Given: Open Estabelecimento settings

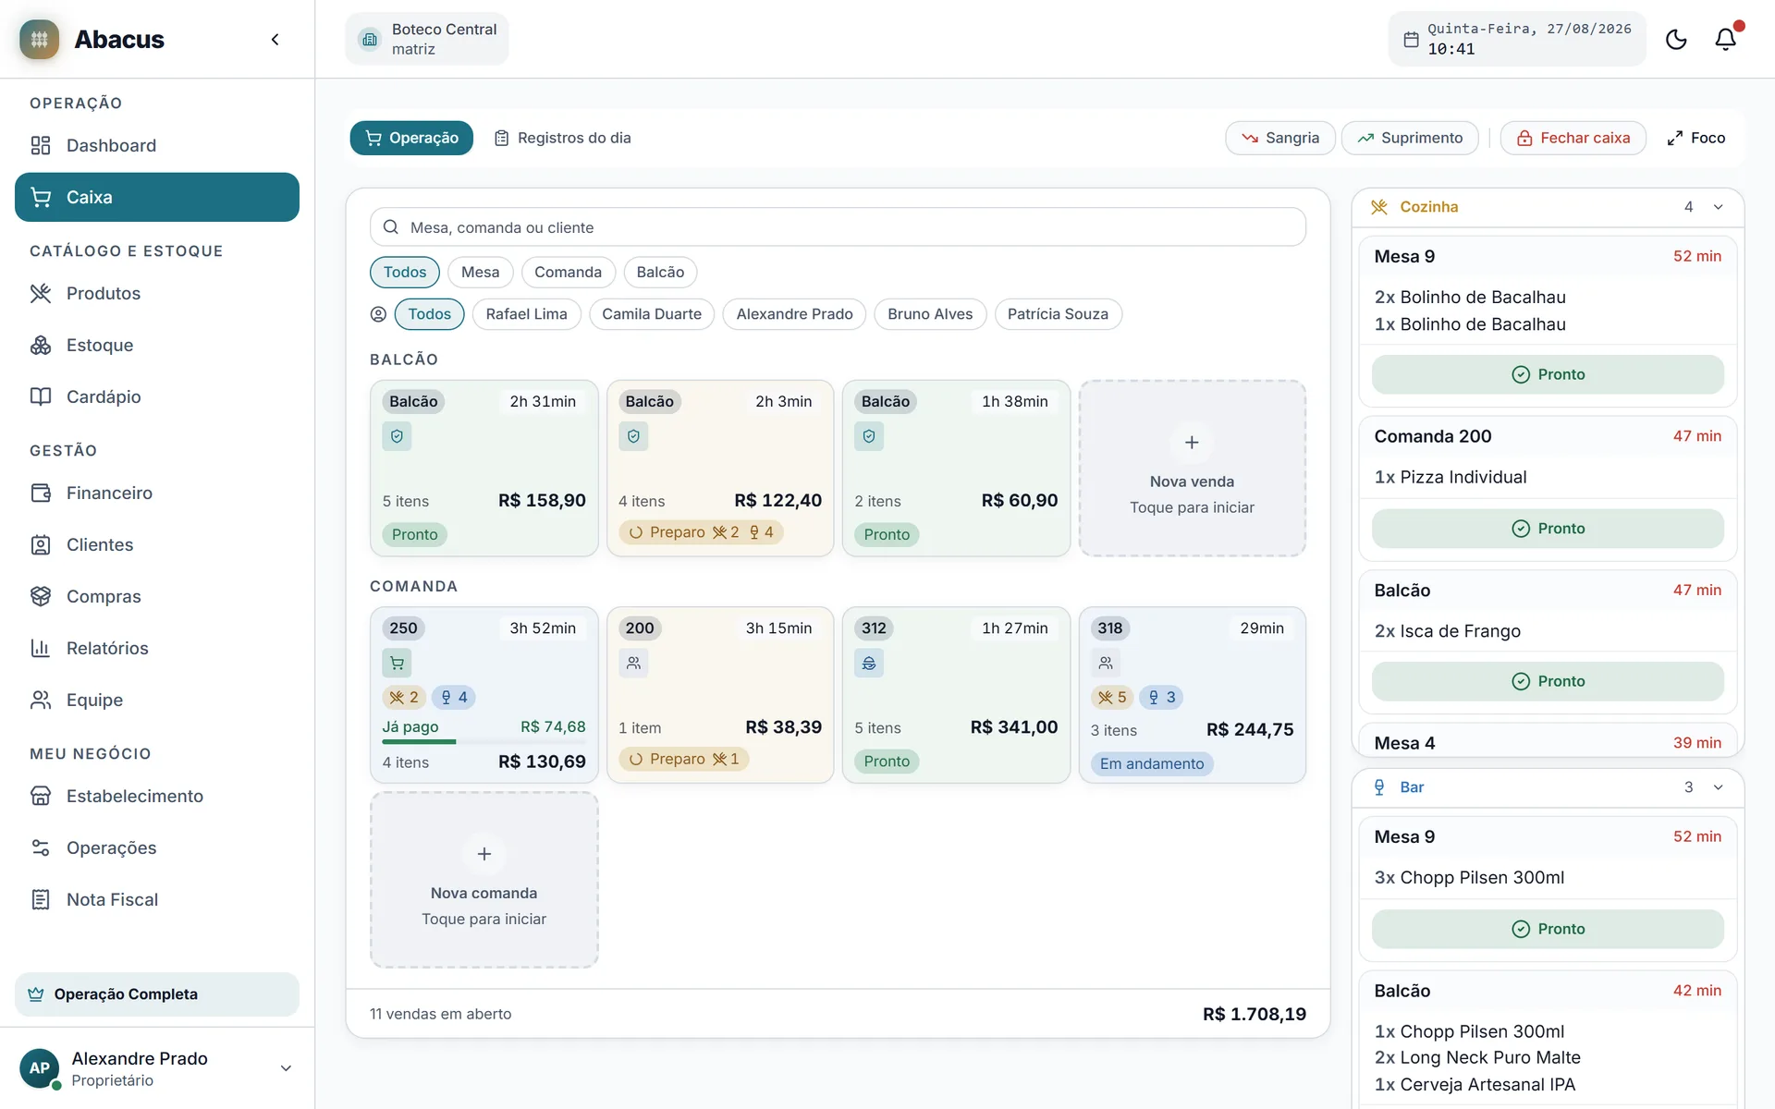Looking at the screenshot, I should pyautogui.click(x=157, y=796).
